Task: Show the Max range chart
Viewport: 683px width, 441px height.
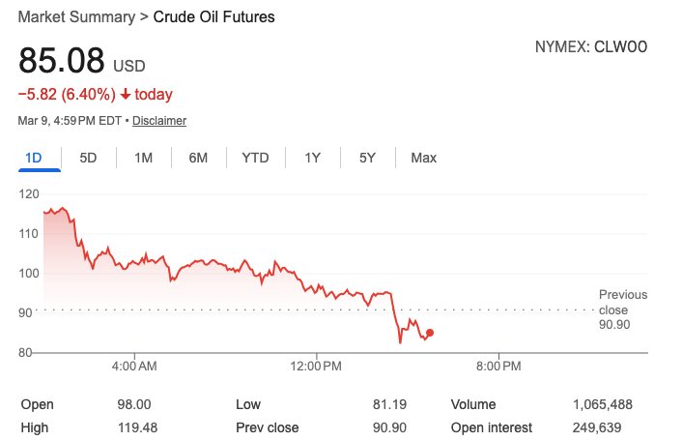Action: [423, 158]
